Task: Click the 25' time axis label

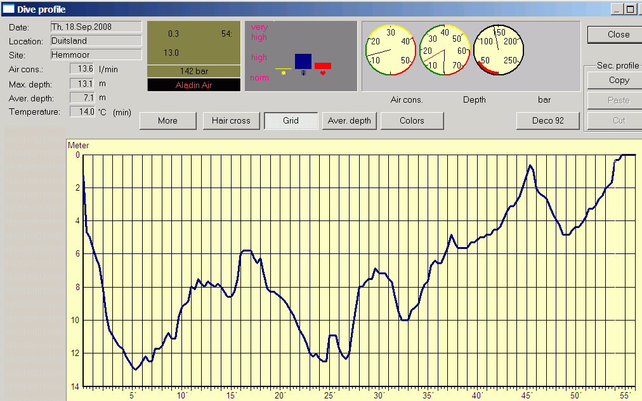Action: [x=329, y=395]
